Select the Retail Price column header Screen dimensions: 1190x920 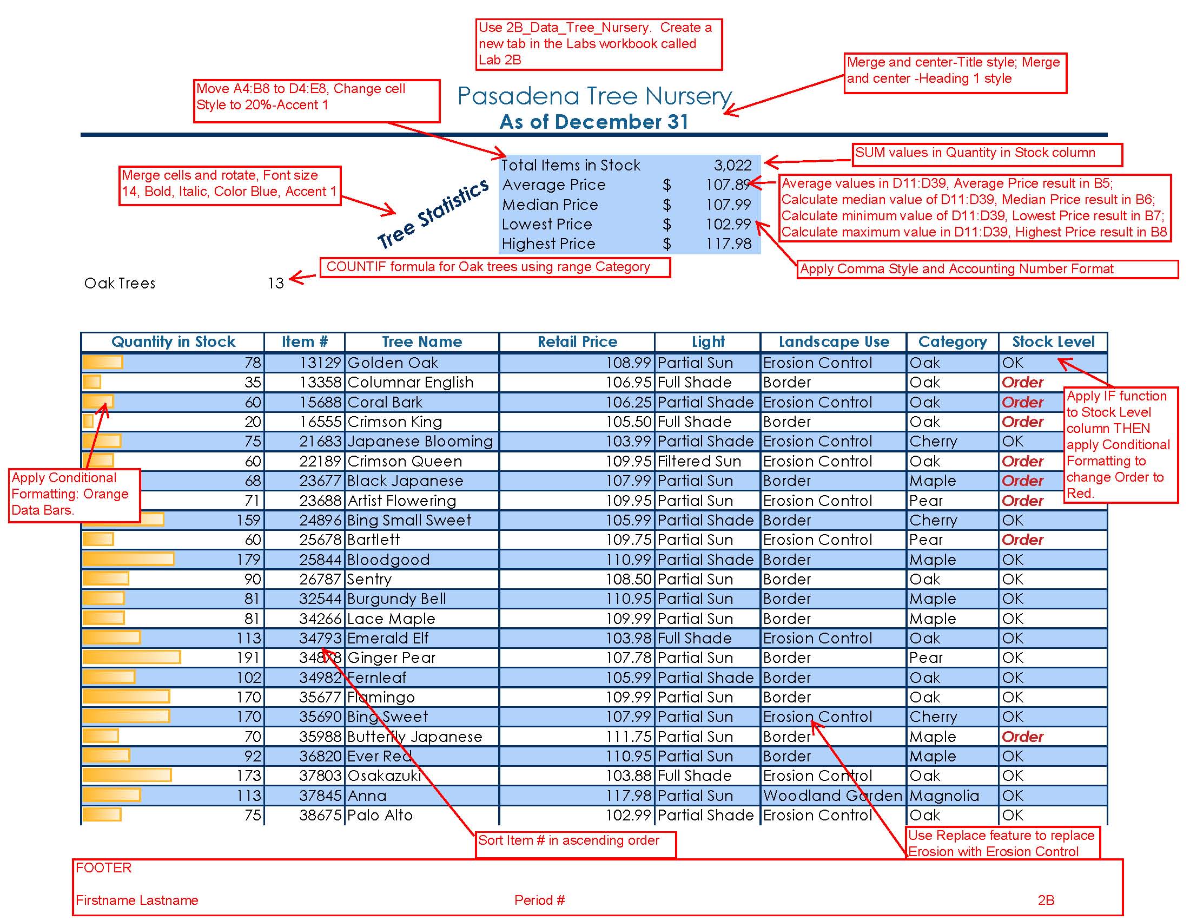(x=577, y=341)
